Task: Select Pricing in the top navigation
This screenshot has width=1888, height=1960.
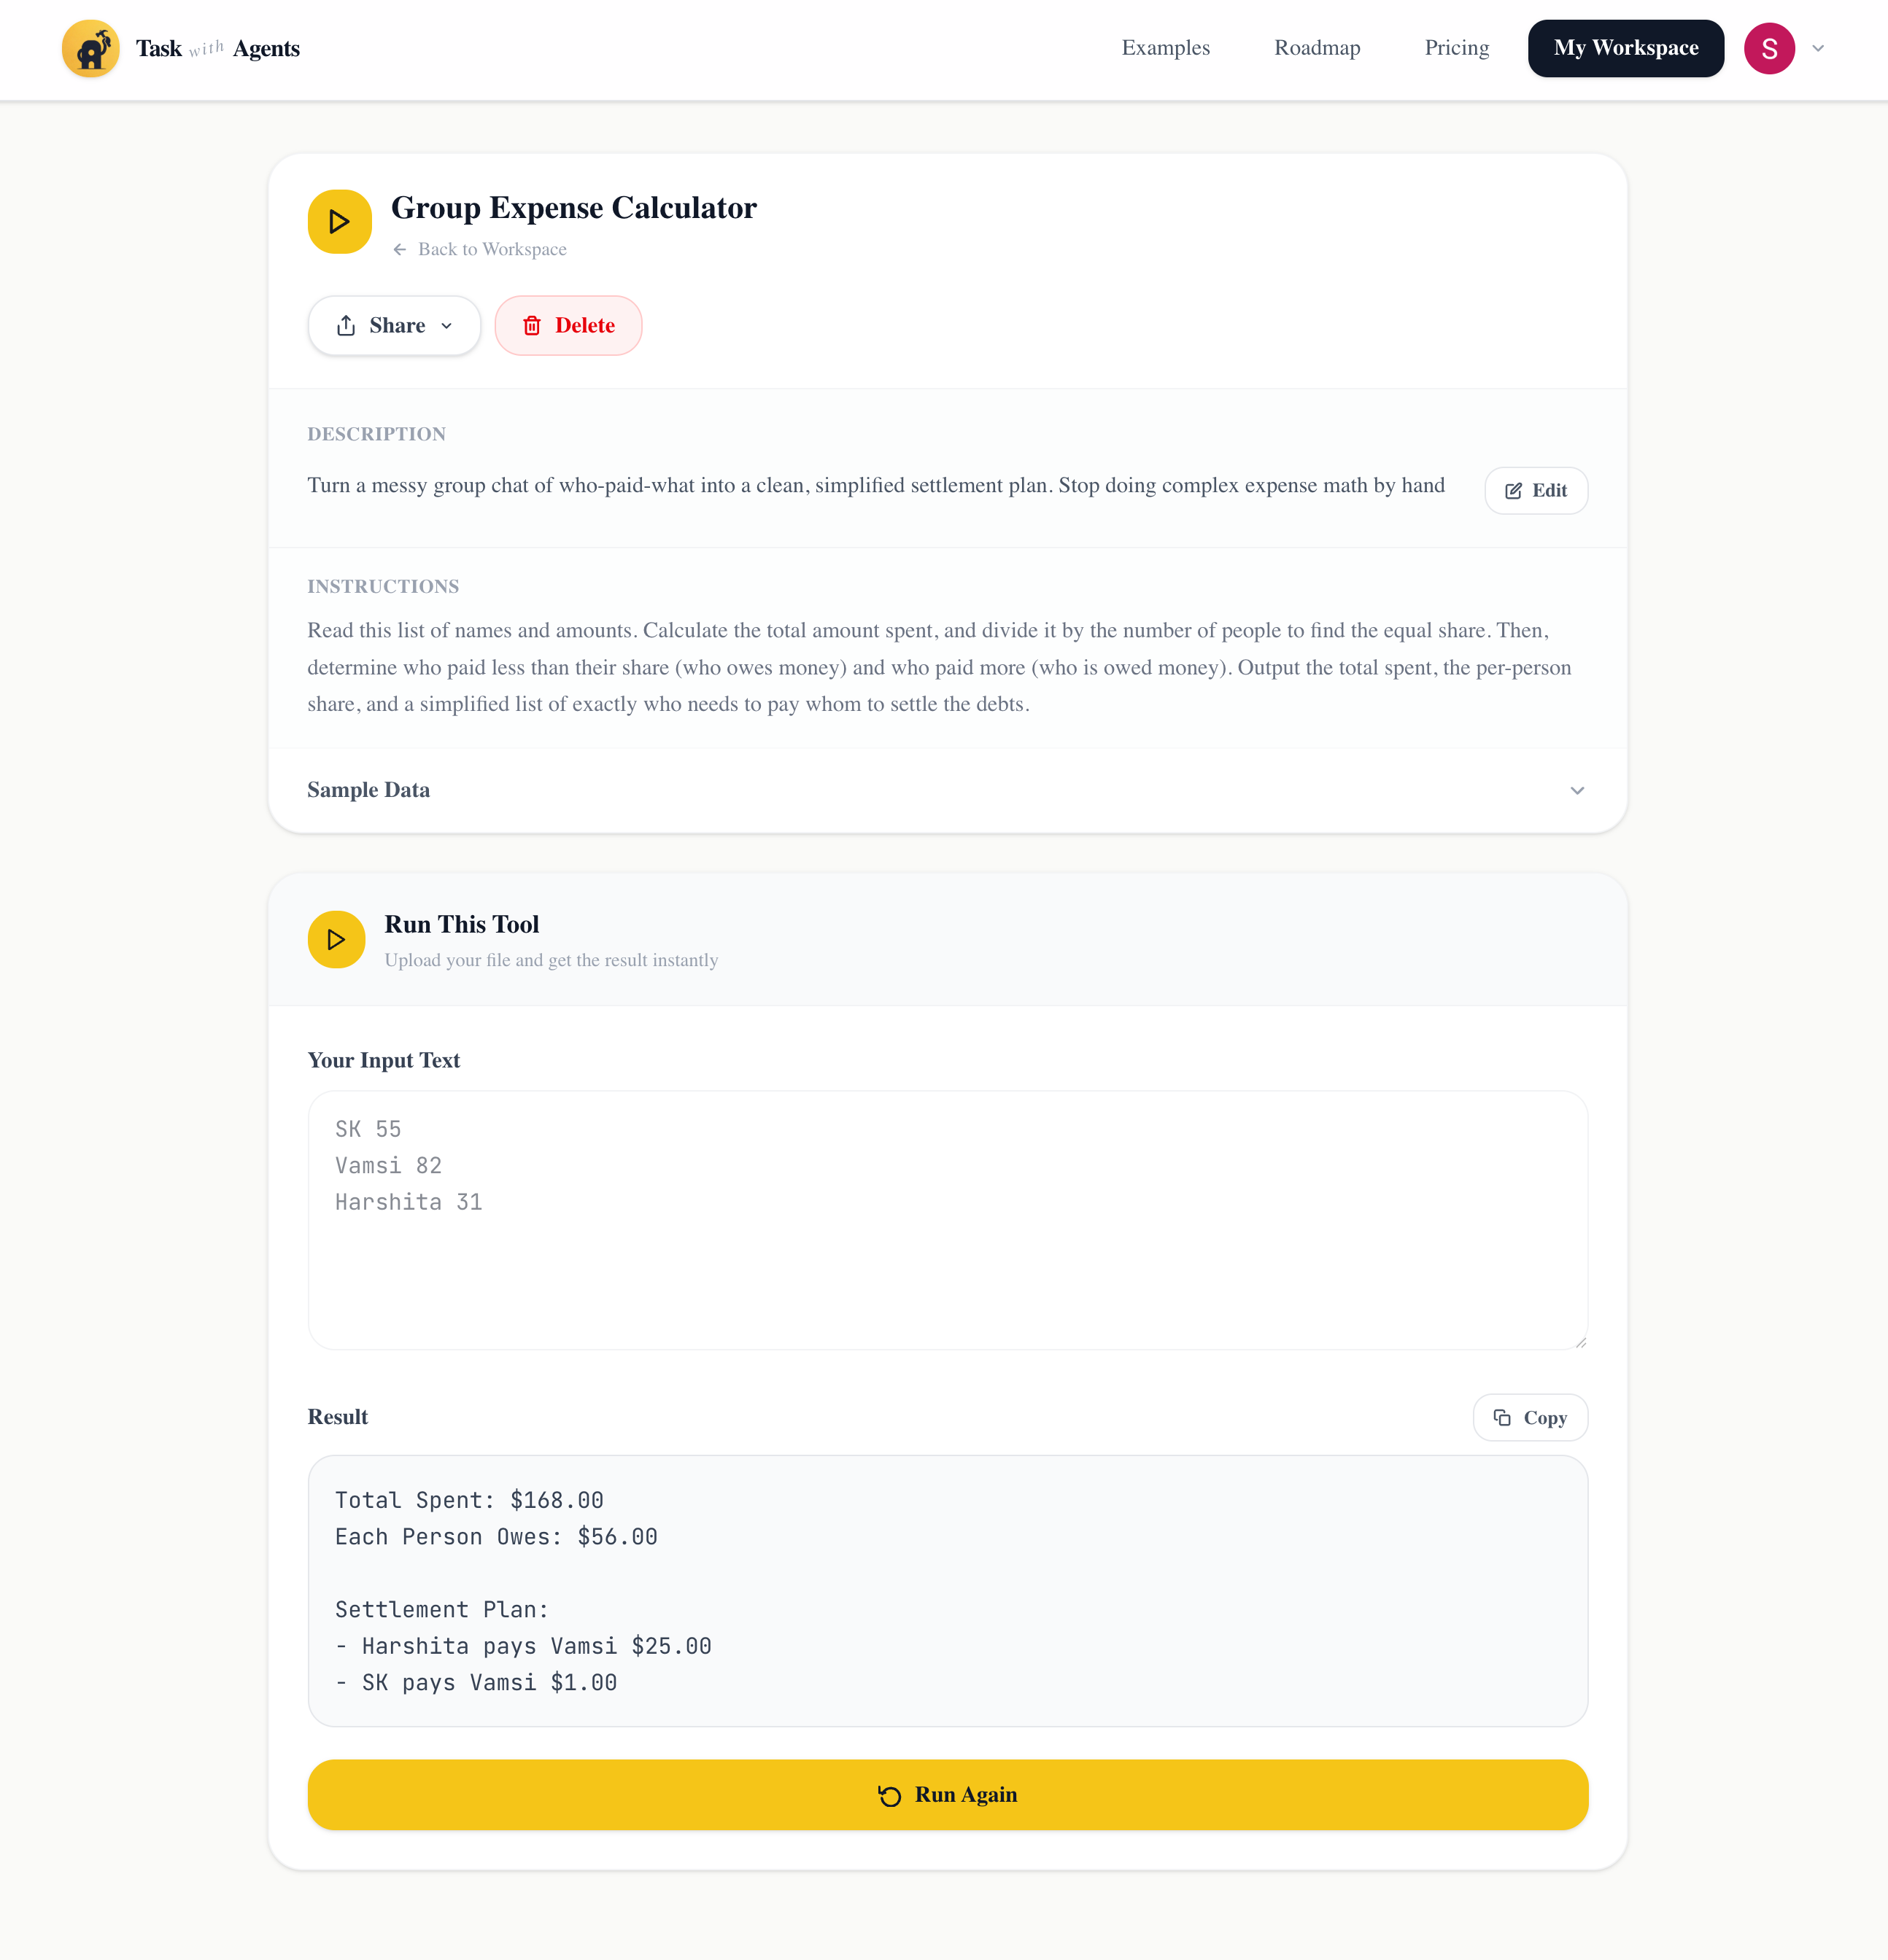Action: [1456, 47]
